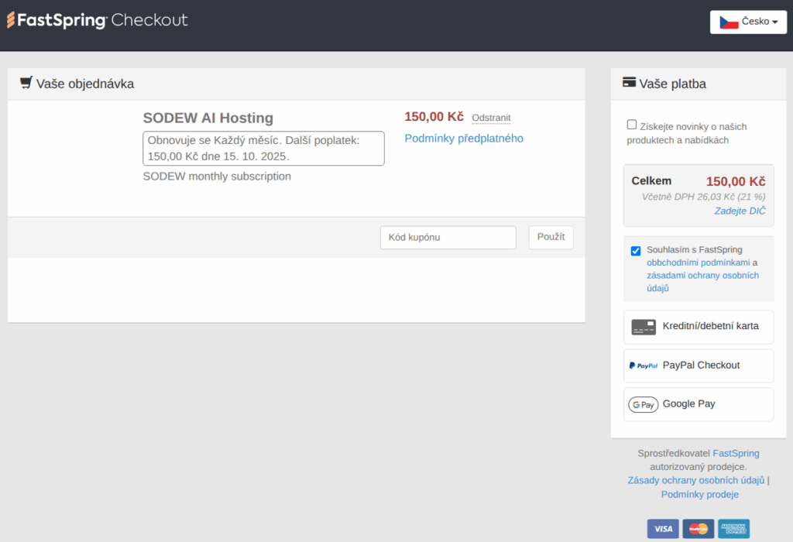This screenshot has height=542, width=793.
Task: Open the Podmínky předplatného link
Action: (463, 138)
